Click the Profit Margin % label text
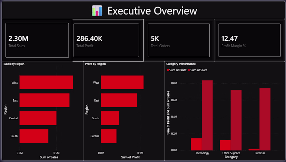 coord(234,46)
